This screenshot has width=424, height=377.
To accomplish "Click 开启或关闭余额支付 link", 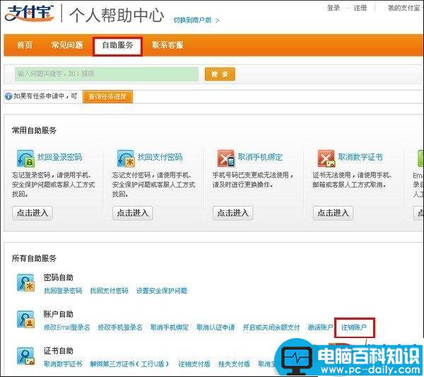I will point(271,327).
